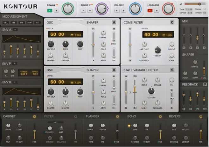Expand ENV P with its plus button

point(15,64)
